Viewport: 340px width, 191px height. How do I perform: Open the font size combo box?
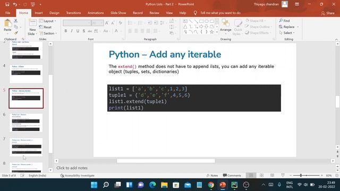tap(97, 23)
